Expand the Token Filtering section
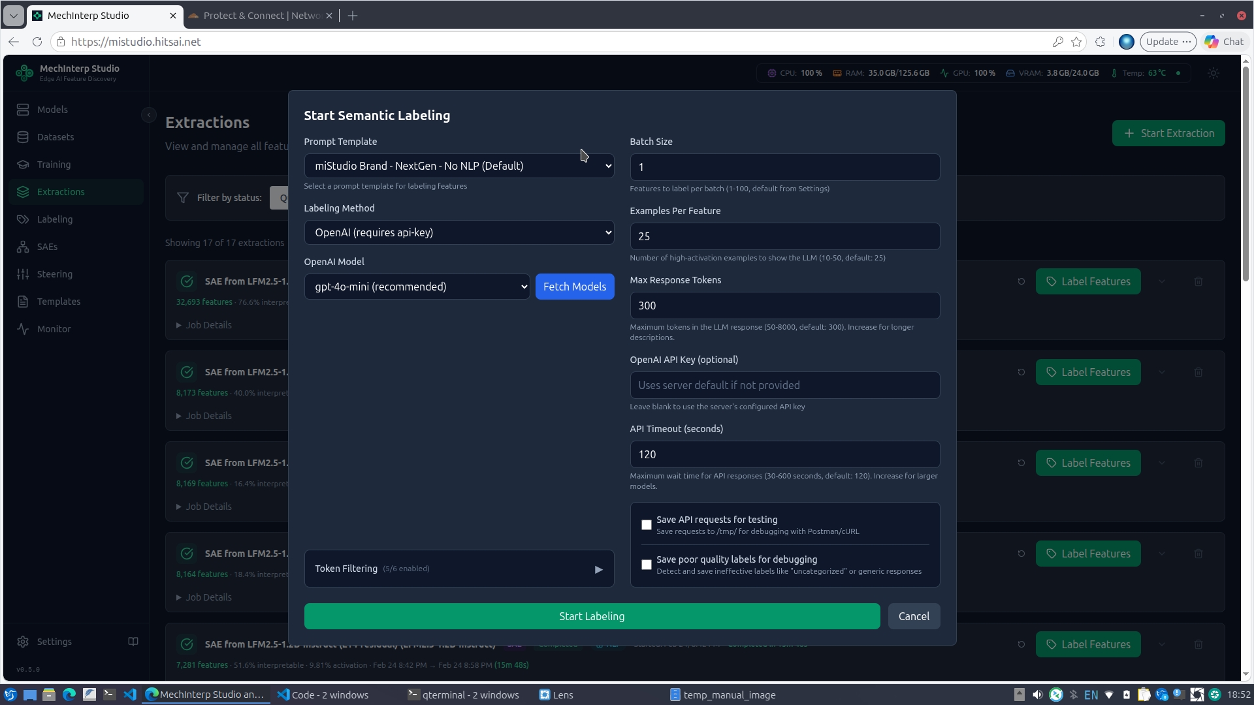Image resolution: width=1254 pixels, height=705 pixels. (x=459, y=569)
